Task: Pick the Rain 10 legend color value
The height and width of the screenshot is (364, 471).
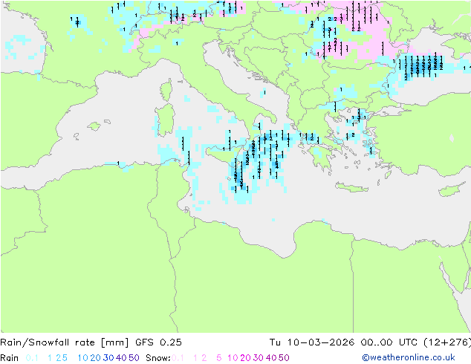Action: (82, 358)
